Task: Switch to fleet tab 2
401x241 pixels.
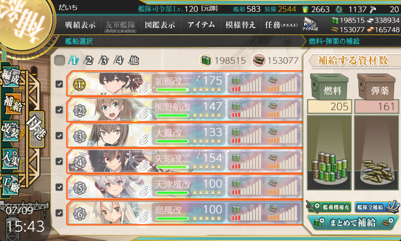Action: 89,60
